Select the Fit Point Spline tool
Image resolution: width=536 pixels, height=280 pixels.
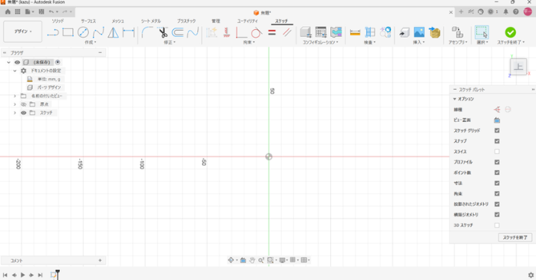point(98,33)
